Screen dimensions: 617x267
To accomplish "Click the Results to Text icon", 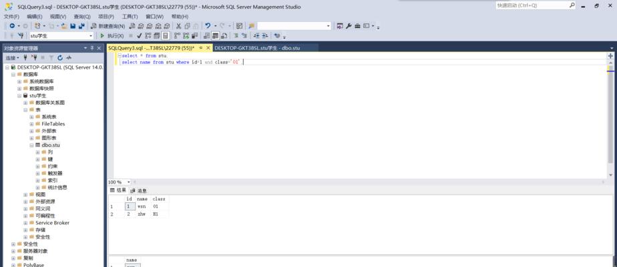I will click(206, 36).
